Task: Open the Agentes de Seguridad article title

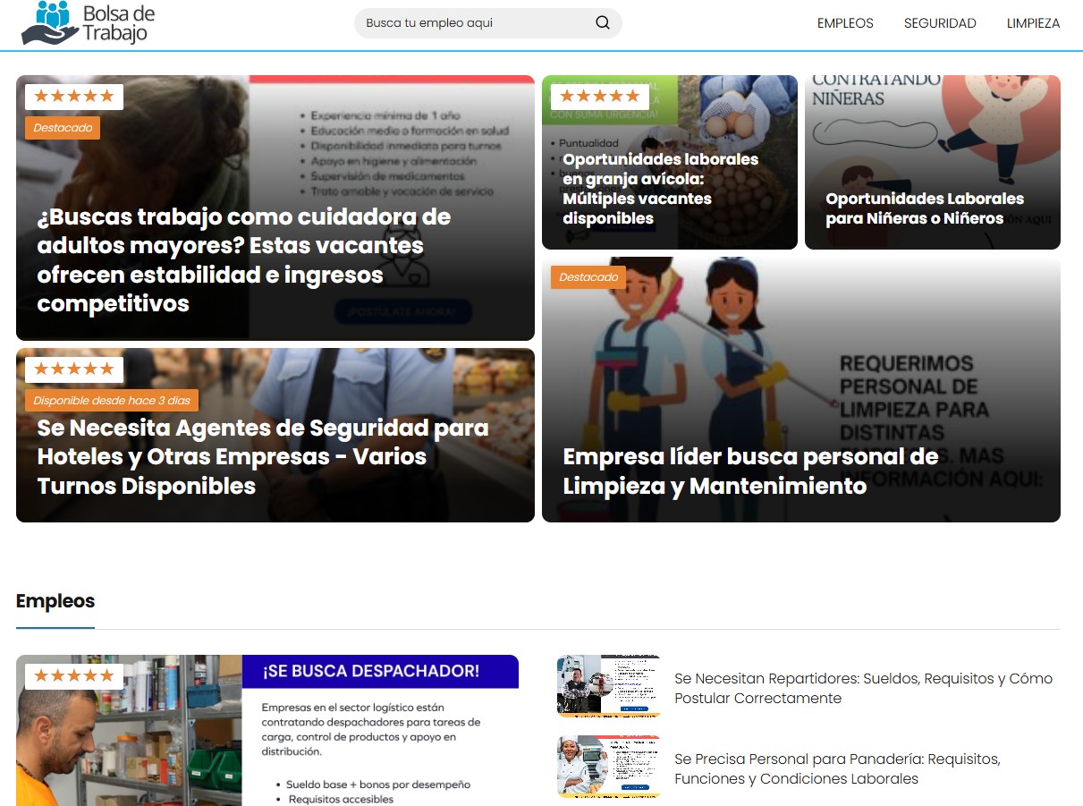Action: click(263, 456)
